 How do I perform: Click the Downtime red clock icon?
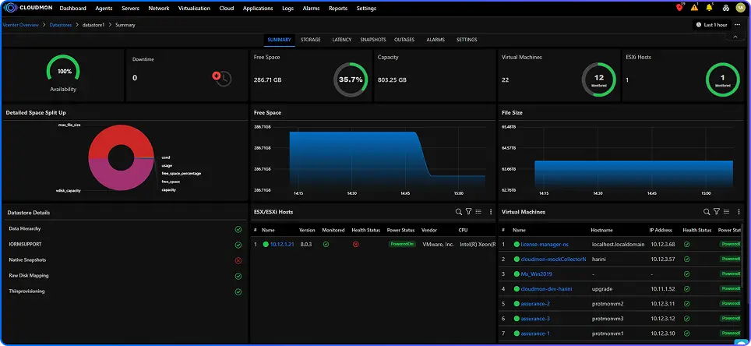point(222,78)
